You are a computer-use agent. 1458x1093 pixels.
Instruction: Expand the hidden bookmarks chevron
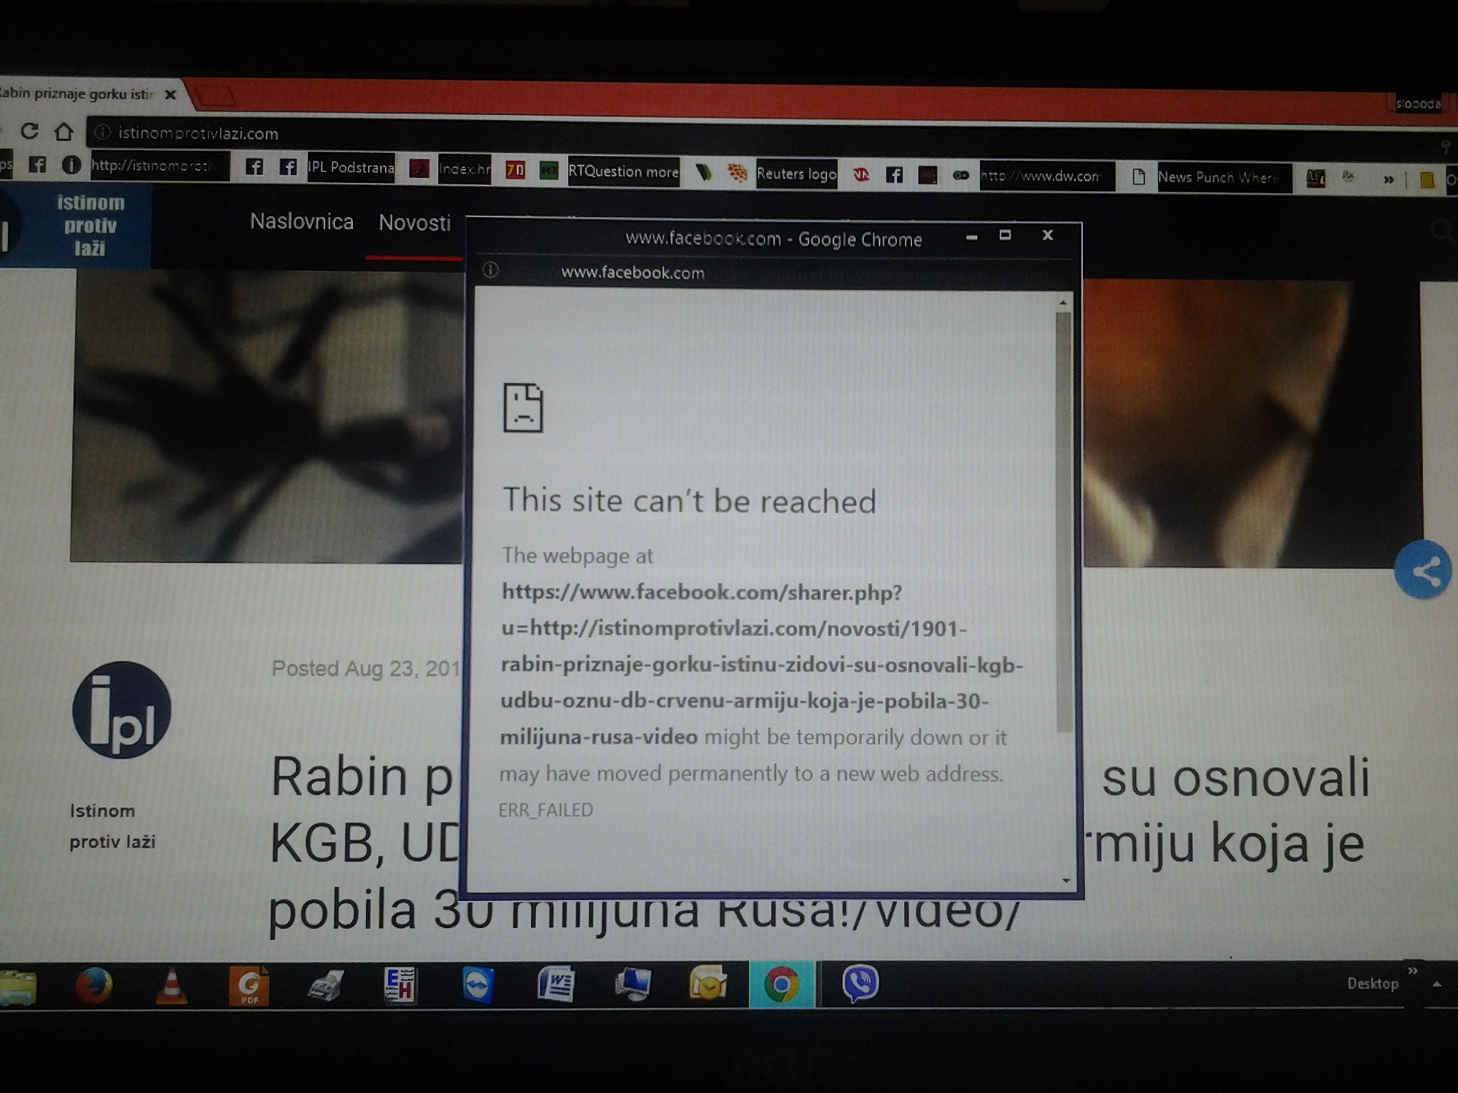pos(1388,180)
